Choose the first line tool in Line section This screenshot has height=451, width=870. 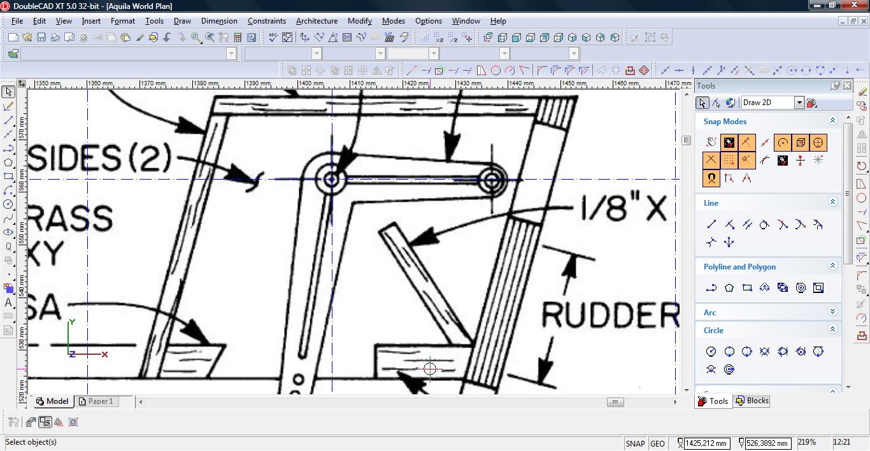pyautogui.click(x=711, y=224)
